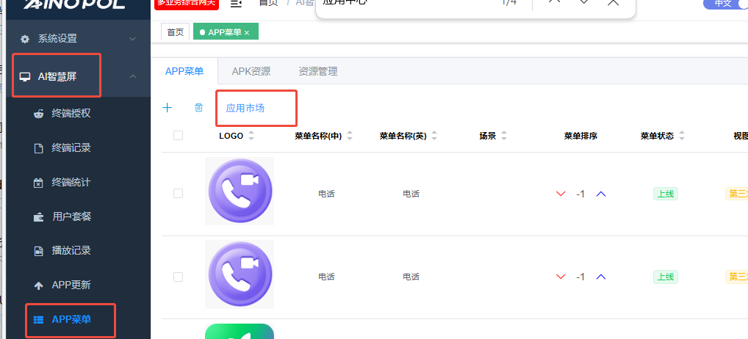Open APP更新 in the sidebar

tap(71, 285)
